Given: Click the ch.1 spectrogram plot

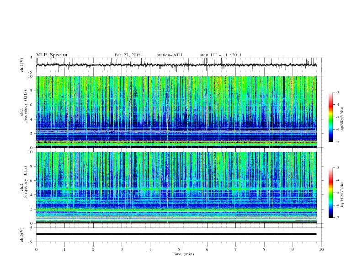Looking at the screenshot, I should (176, 112).
